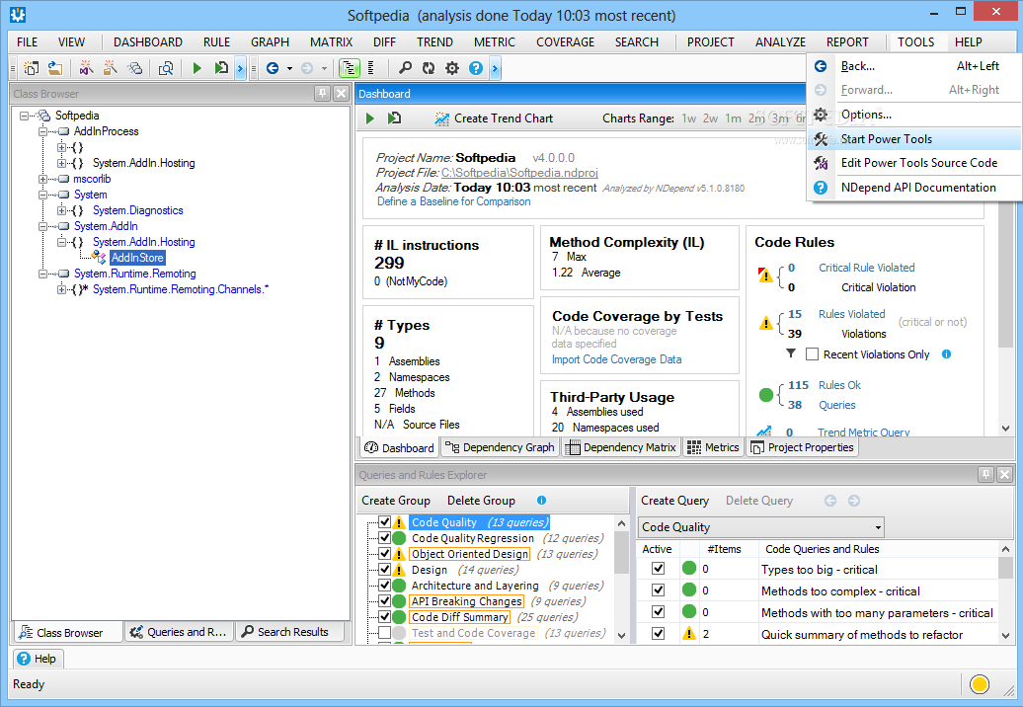The image size is (1023, 707).
Task: Click the refresh arrows toolbar icon
Action: pyautogui.click(x=429, y=68)
